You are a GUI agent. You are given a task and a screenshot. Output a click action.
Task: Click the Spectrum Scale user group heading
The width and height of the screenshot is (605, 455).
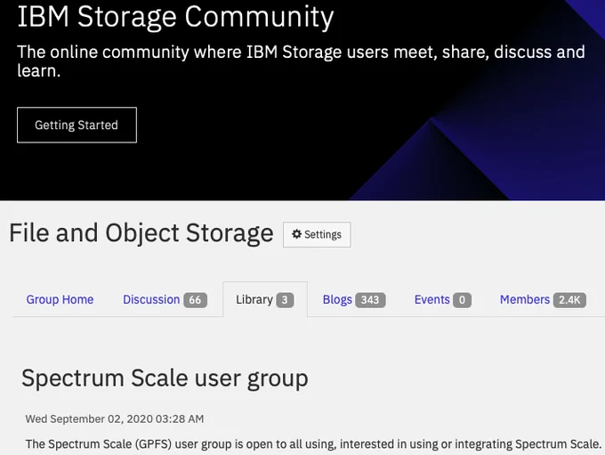(165, 378)
